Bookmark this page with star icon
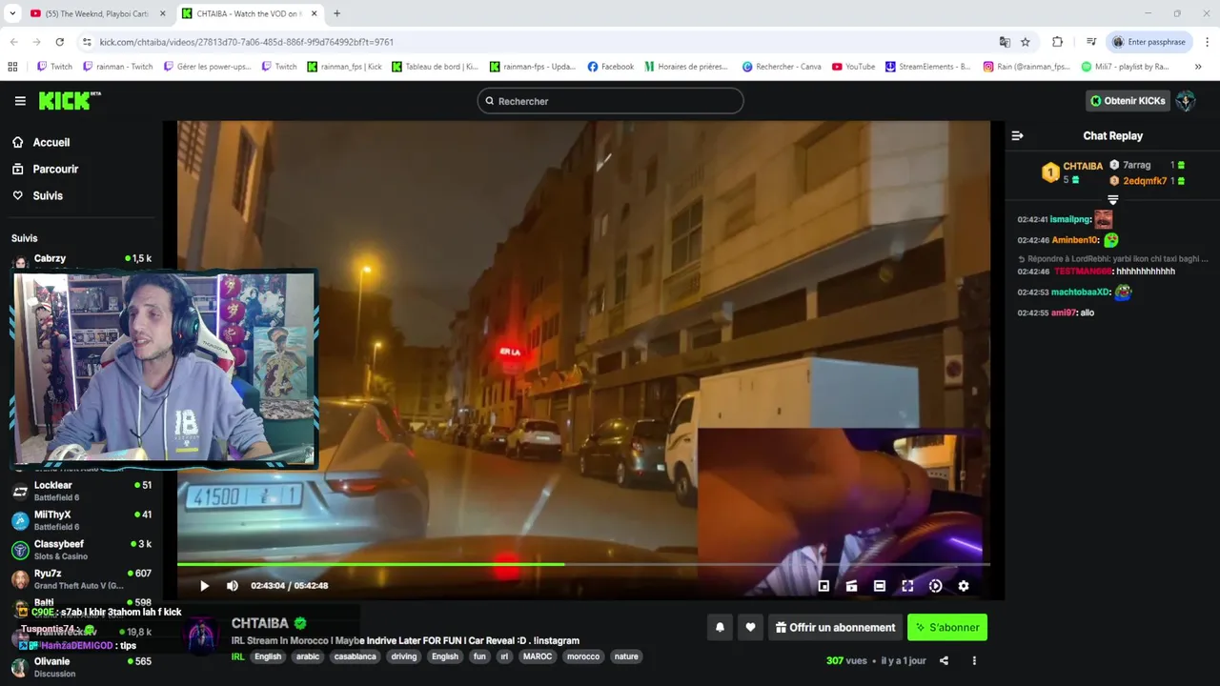1220x686 pixels. click(1026, 42)
